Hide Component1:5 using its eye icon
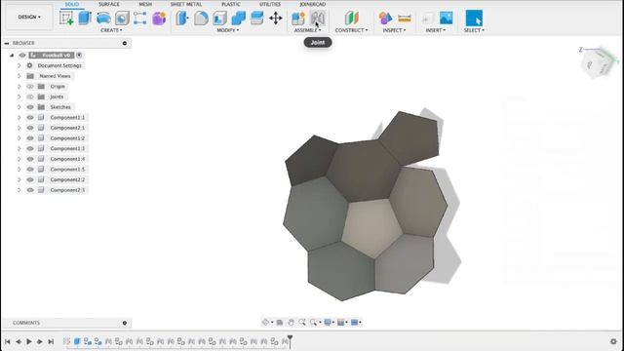Viewport: 624px width, 351px height. (x=30, y=169)
